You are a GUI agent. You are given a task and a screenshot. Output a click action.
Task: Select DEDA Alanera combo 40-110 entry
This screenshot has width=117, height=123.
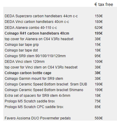pos(31,28)
